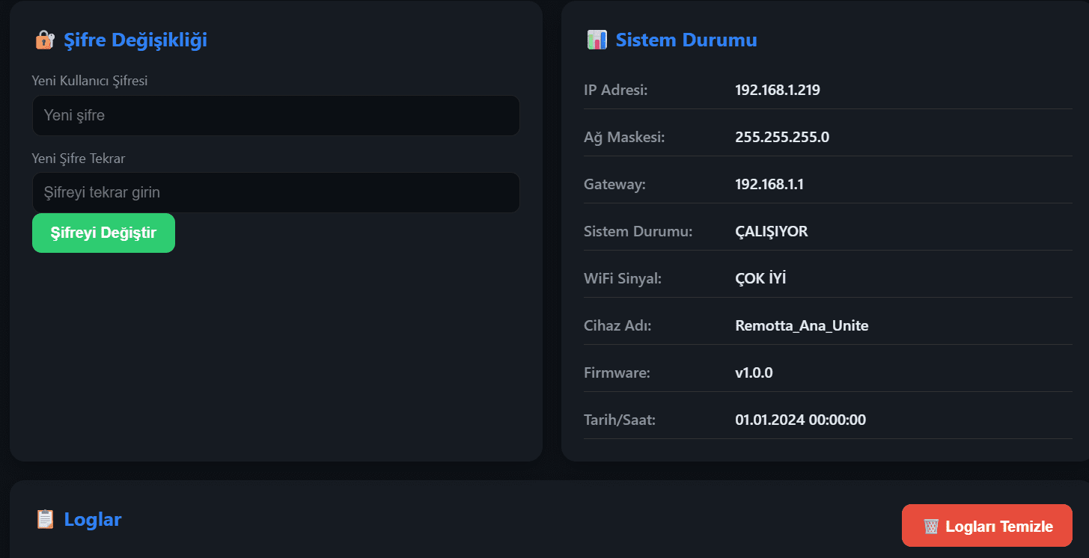This screenshot has width=1089, height=558.
Task: Click the bar chart icon beside Sistem Durumu
Action: pos(597,40)
